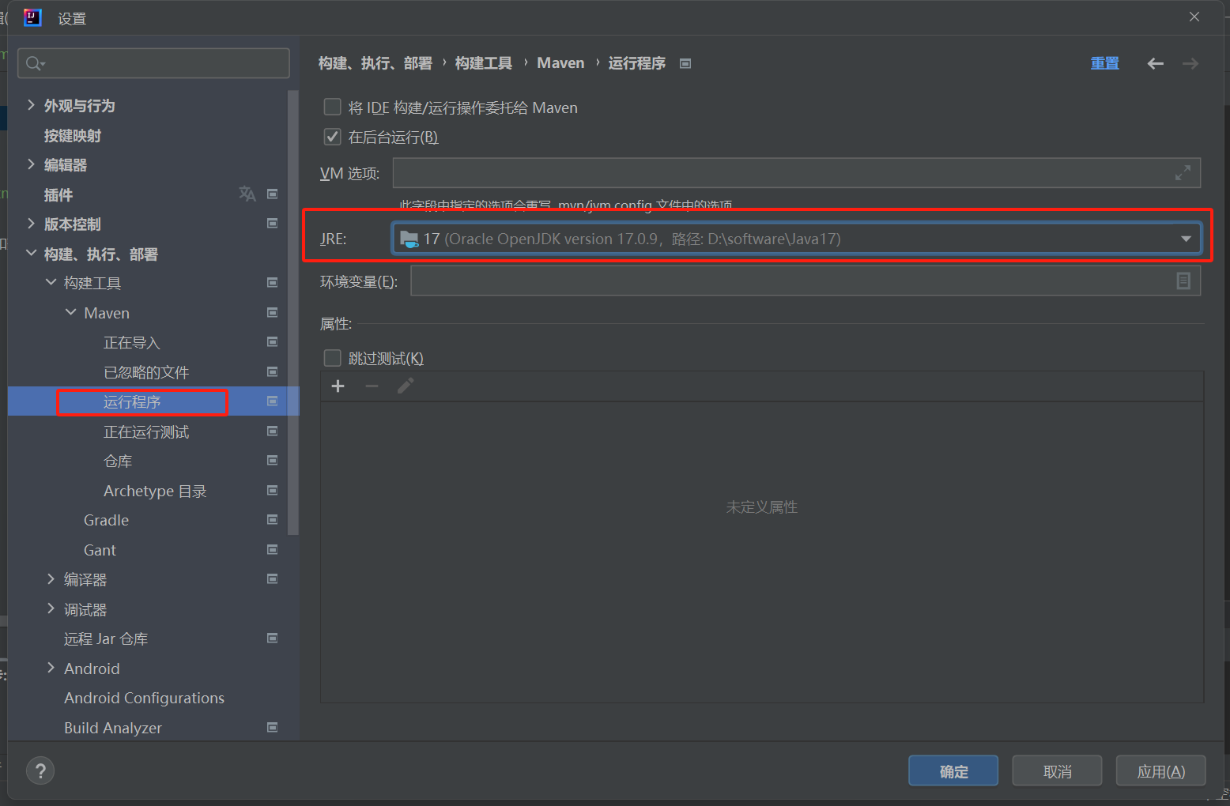Click the search magnifier icon in settings search
Image resolution: width=1230 pixels, height=806 pixels.
tap(35, 63)
